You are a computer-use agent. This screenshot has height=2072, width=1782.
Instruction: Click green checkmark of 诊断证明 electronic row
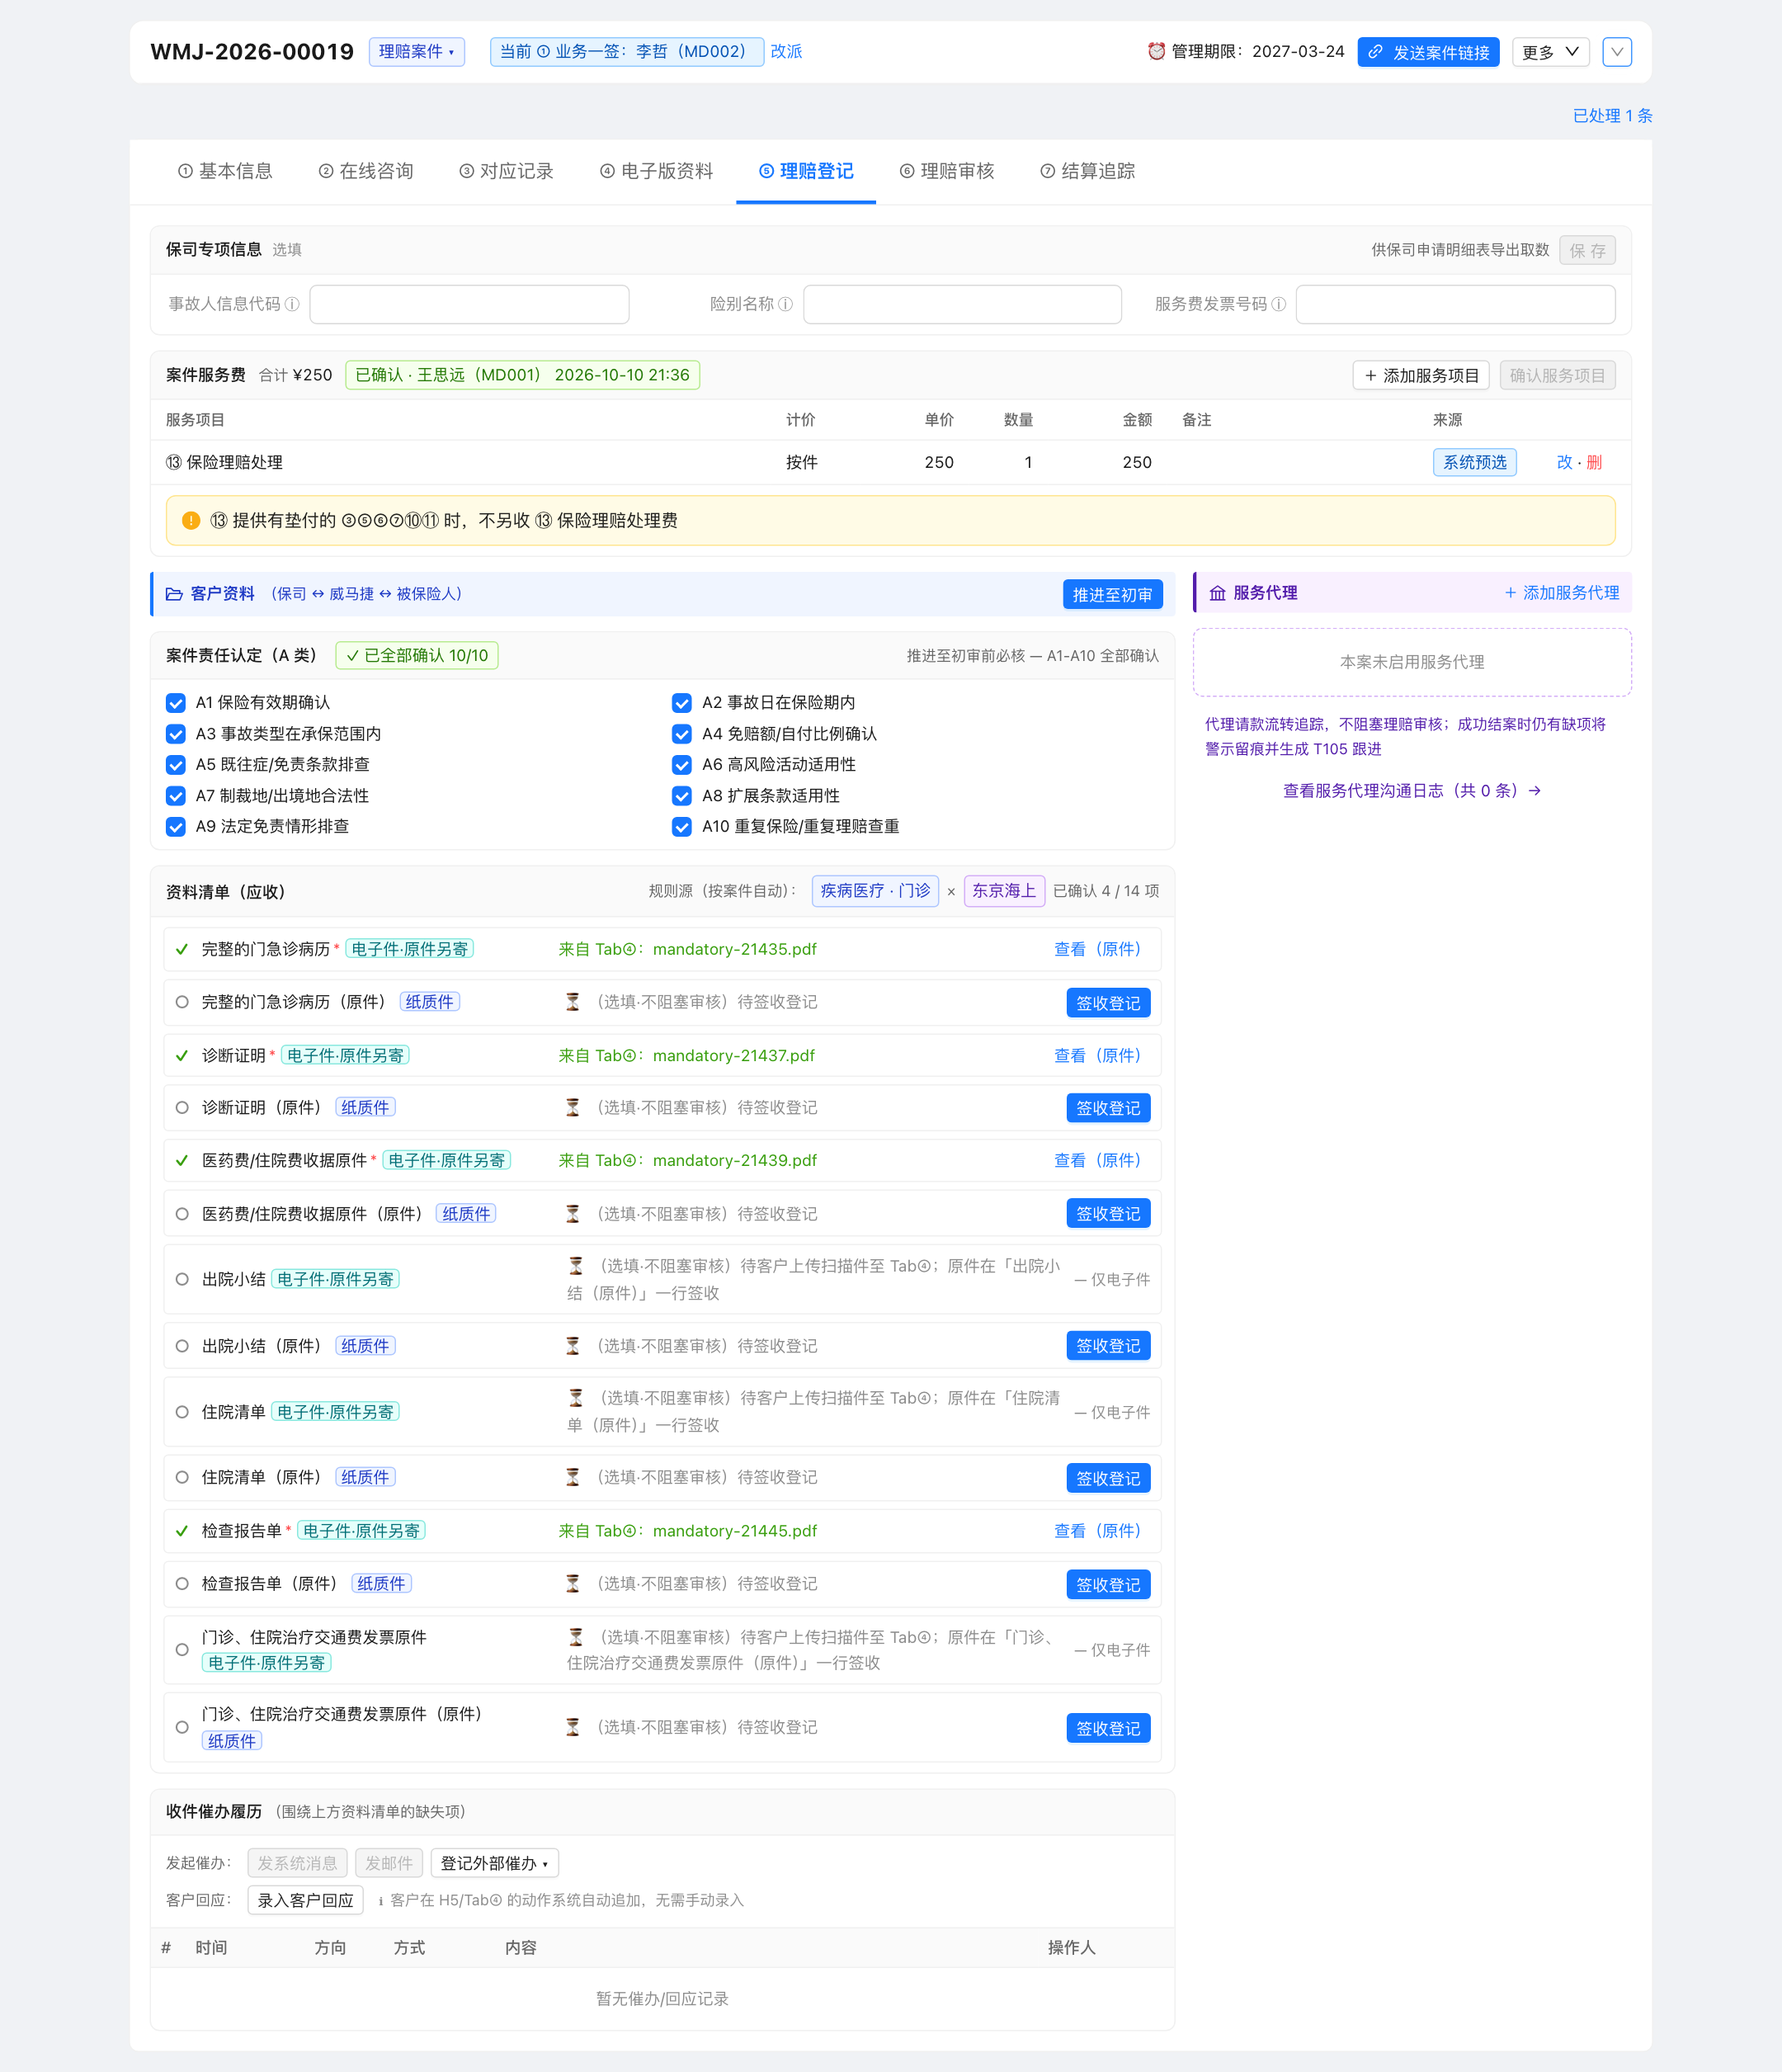[x=182, y=1055]
